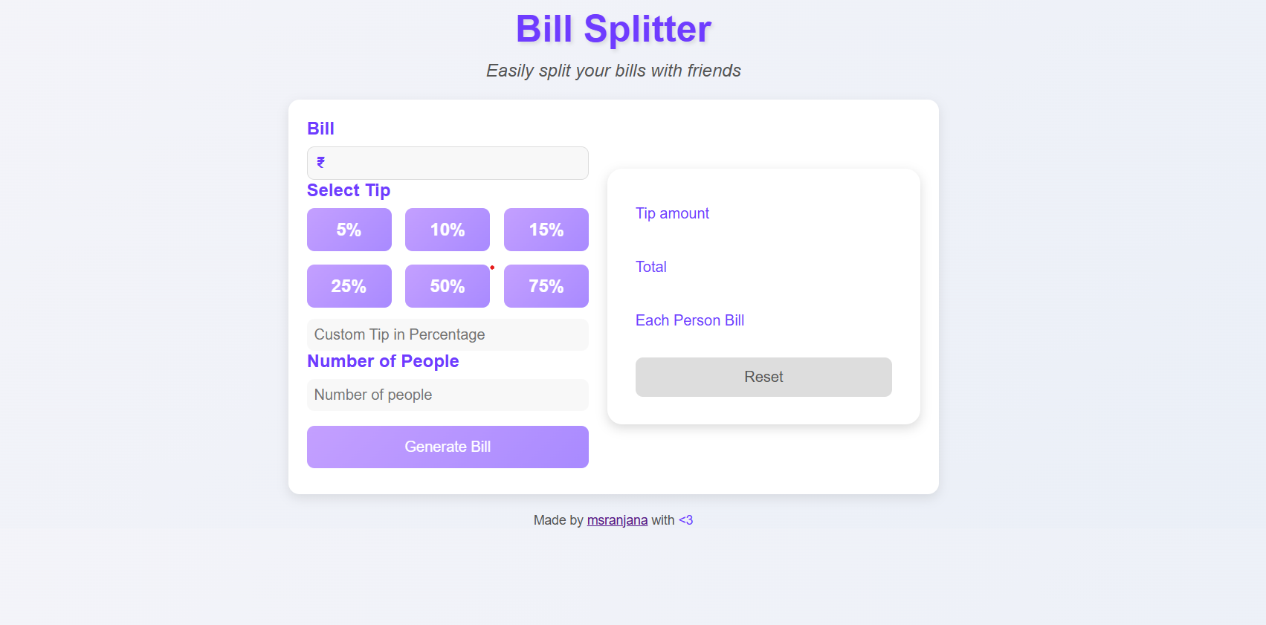Click the Custom Tip in Percentage field
This screenshot has width=1266, height=625.
[x=448, y=334]
